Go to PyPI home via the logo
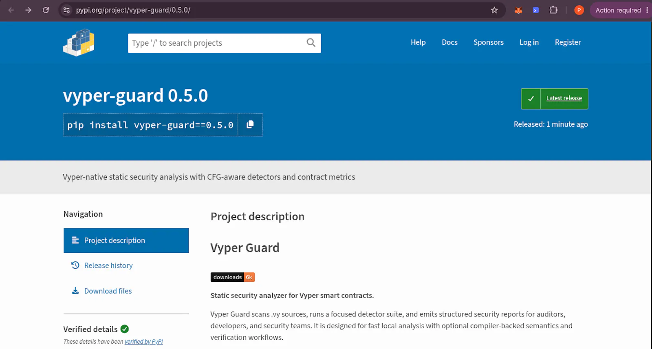 [x=79, y=42]
